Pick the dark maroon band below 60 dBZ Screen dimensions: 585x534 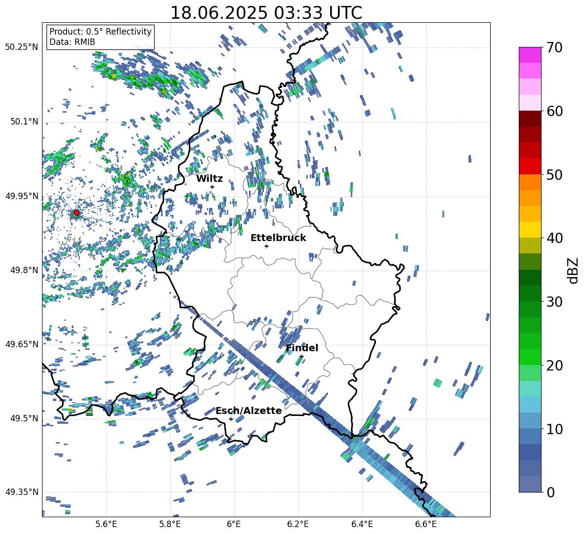(530, 119)
